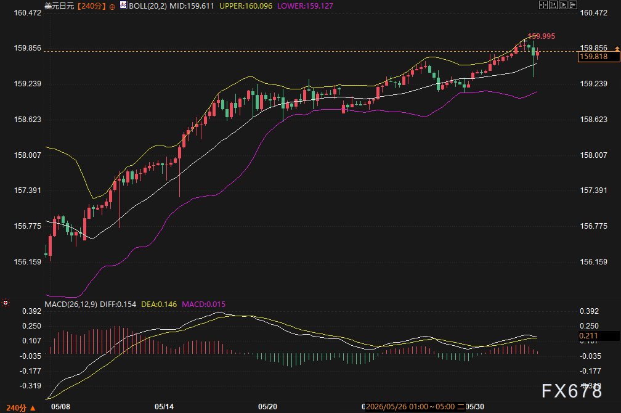
Task: Click the 05/08 date on the time axis
Action: [60, 407]
